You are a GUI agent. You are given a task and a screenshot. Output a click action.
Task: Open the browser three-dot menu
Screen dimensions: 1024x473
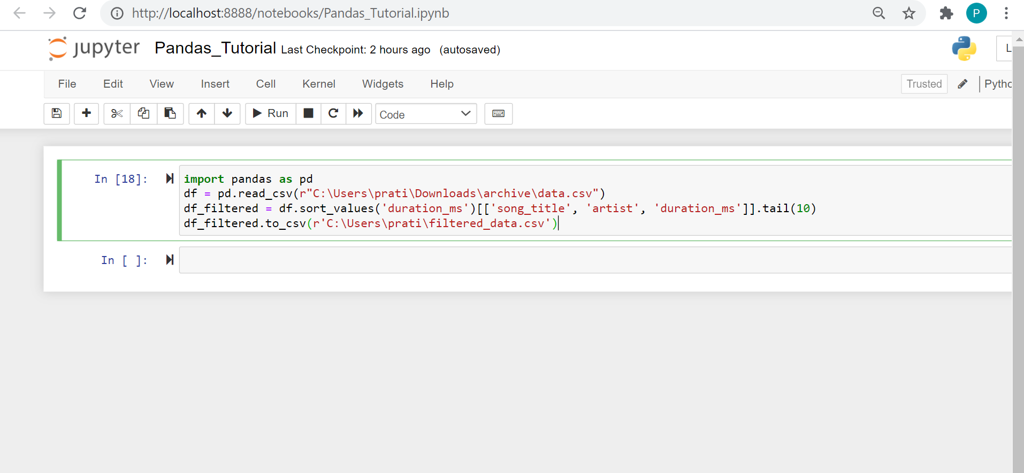(x=1006, y=13)
